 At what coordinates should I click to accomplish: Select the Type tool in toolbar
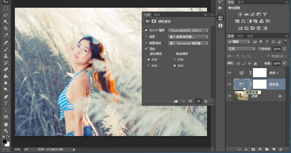click(x=6, y=103)
